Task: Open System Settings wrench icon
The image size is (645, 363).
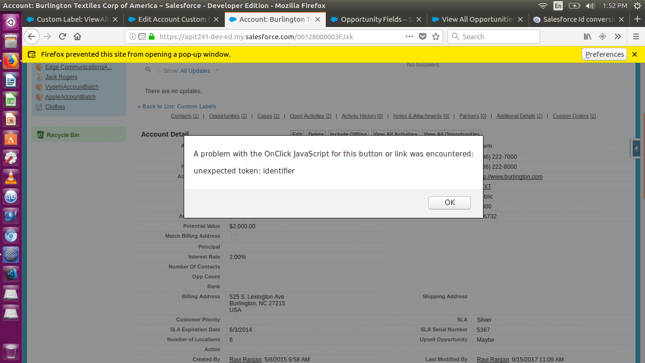Action: pos(11,158)
